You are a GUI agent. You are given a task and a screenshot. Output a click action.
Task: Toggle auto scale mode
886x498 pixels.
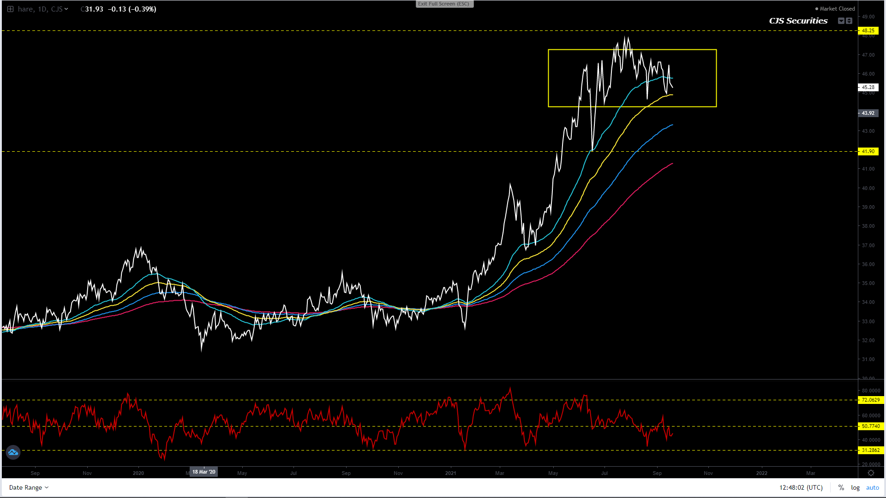pos(872,487)
